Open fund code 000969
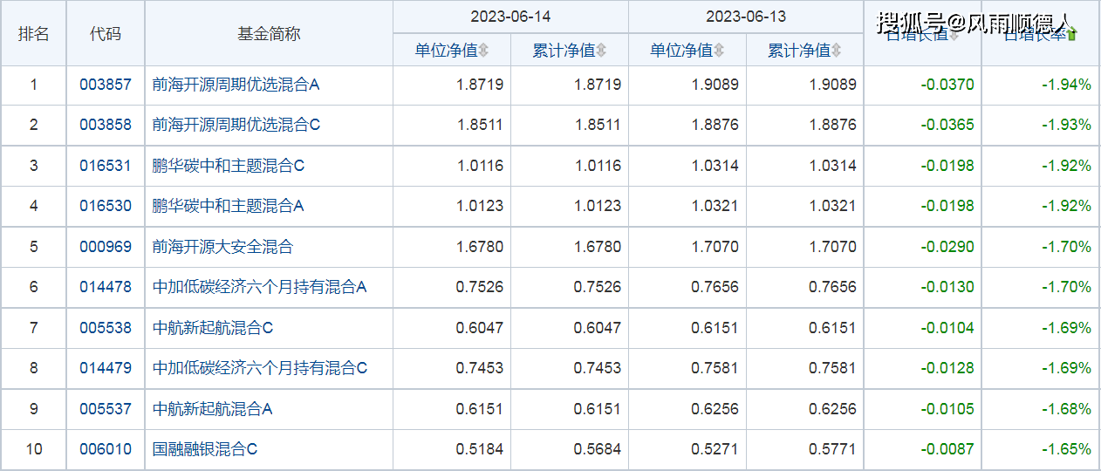 click(106, 247)
